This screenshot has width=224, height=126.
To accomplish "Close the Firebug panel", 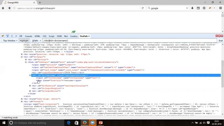I will point(222,36).
